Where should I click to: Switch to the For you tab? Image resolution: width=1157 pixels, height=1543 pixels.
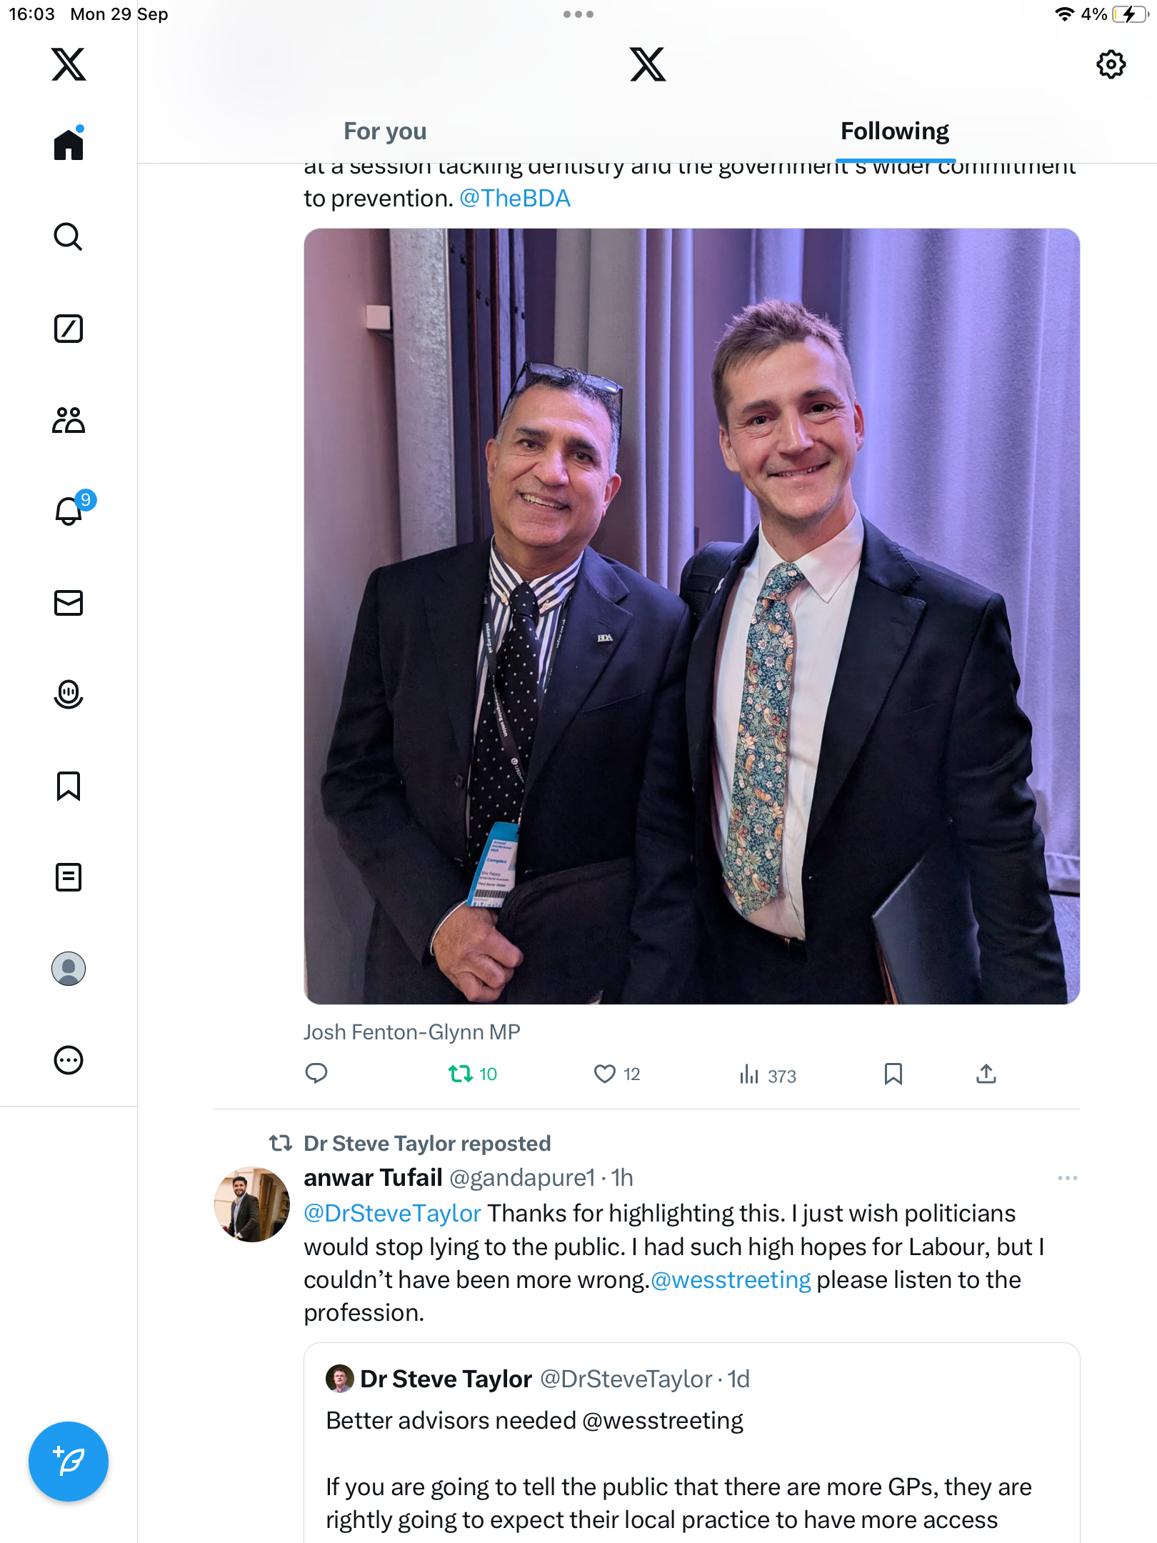(385, 131)
